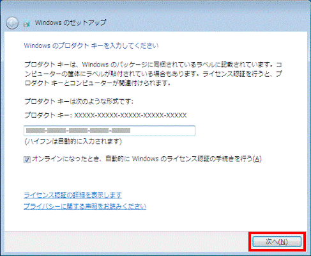The width and height of the screenshot is (311, 256).
Task: Click the 次へ(N) next button
Action: pos(277,241)
